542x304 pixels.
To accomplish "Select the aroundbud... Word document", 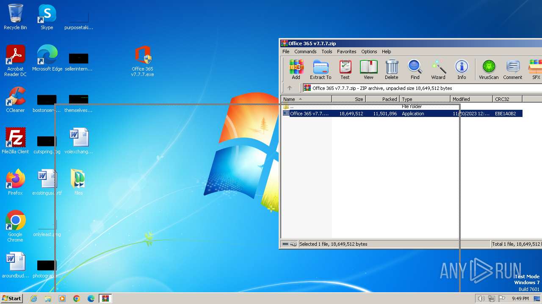I will (x=15, y=265).
